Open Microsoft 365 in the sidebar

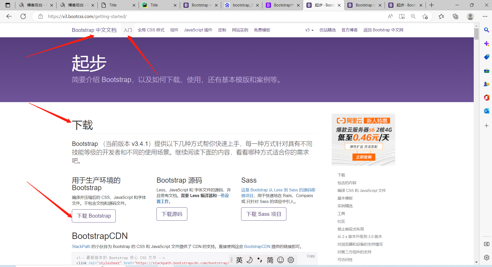point(487,97)
